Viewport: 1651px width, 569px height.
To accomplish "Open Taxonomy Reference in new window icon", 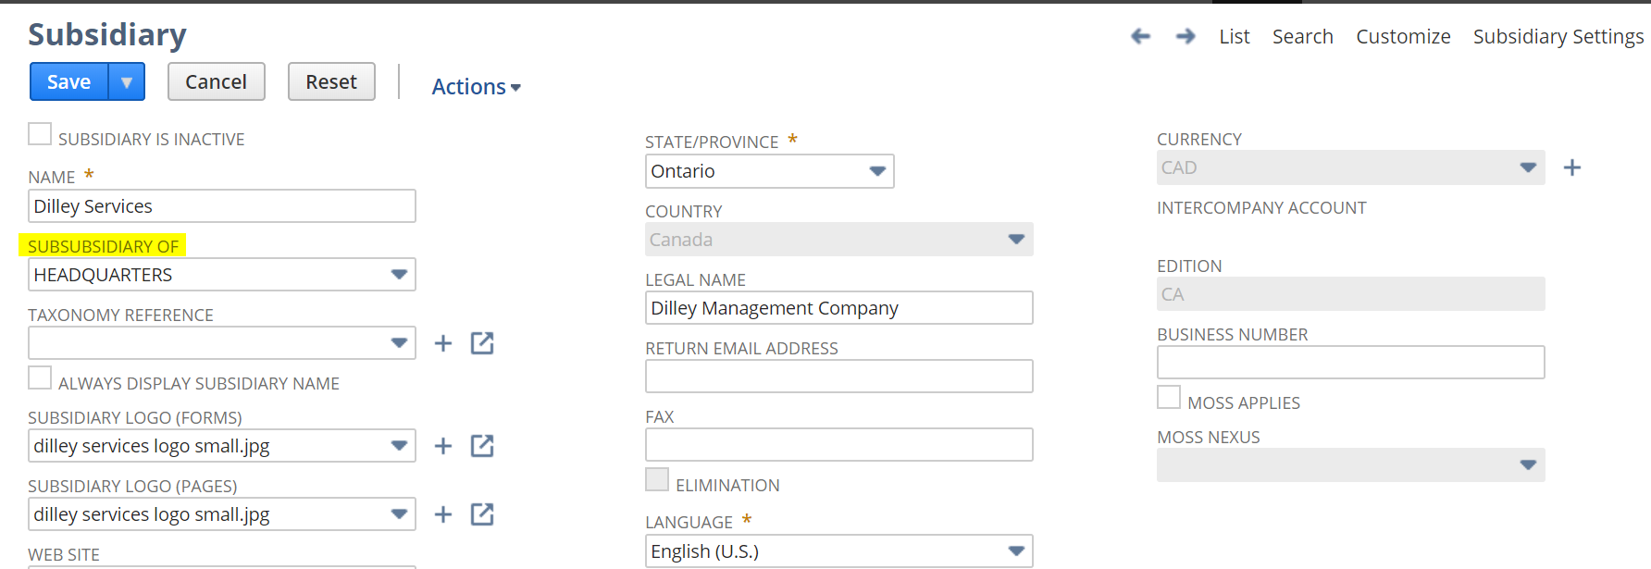I will click(x=482, y=343).
